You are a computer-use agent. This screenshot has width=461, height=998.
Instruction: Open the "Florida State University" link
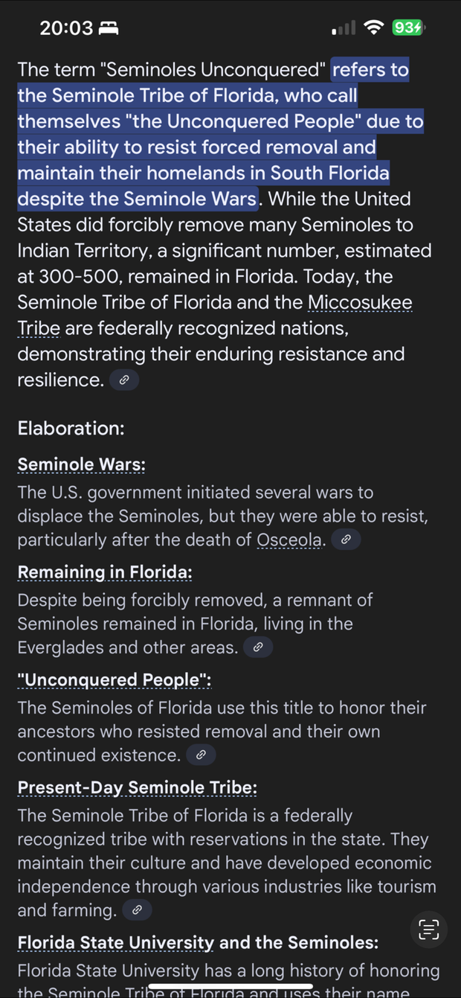tap(115, 943)
